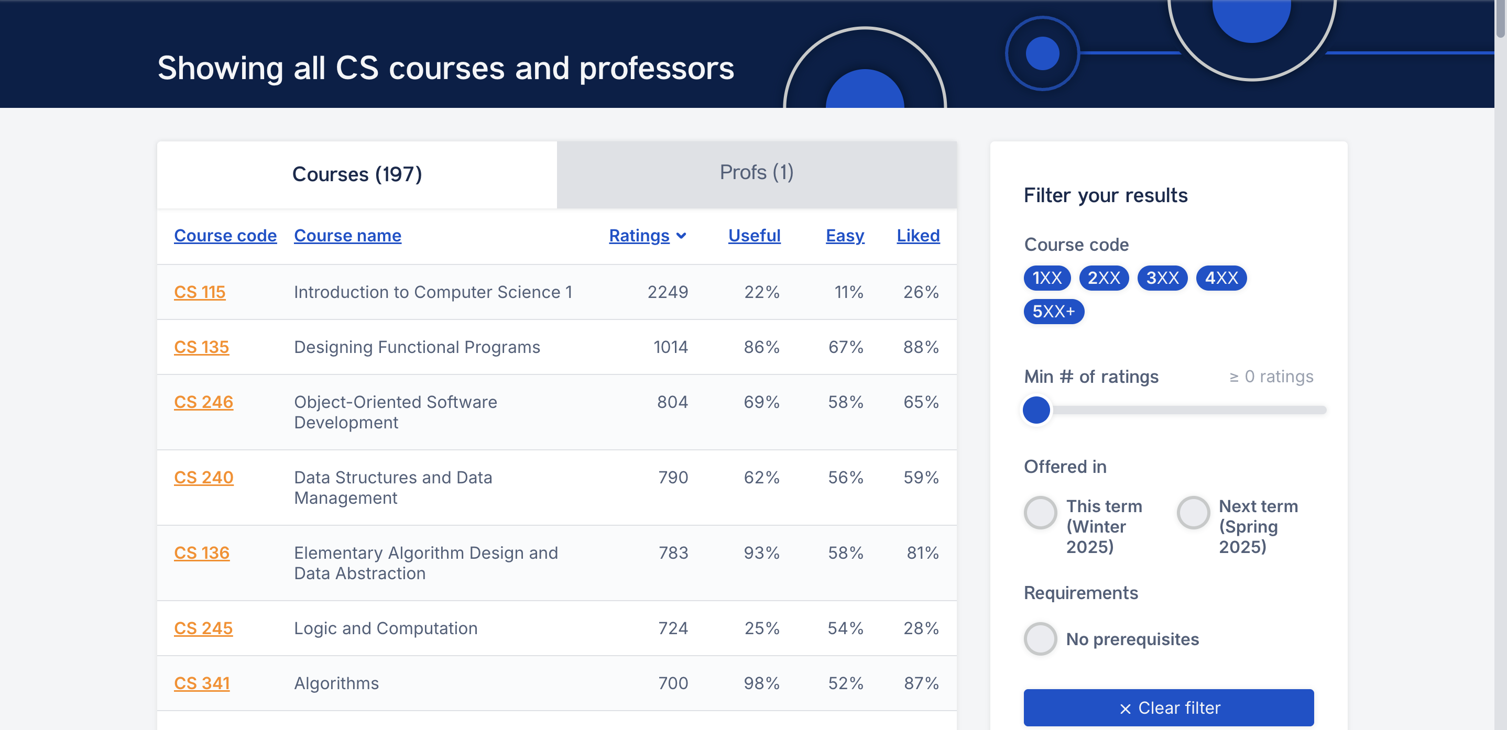Image resolution: width=1507 pixels, height=730 pixels.
Task: Select This term (Winter 2025) radio
Action: click(1040, 513)
